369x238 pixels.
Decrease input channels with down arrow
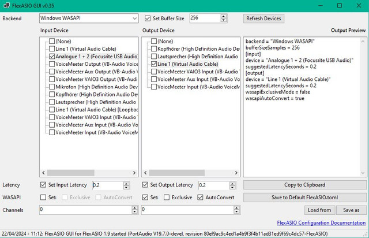134,212
